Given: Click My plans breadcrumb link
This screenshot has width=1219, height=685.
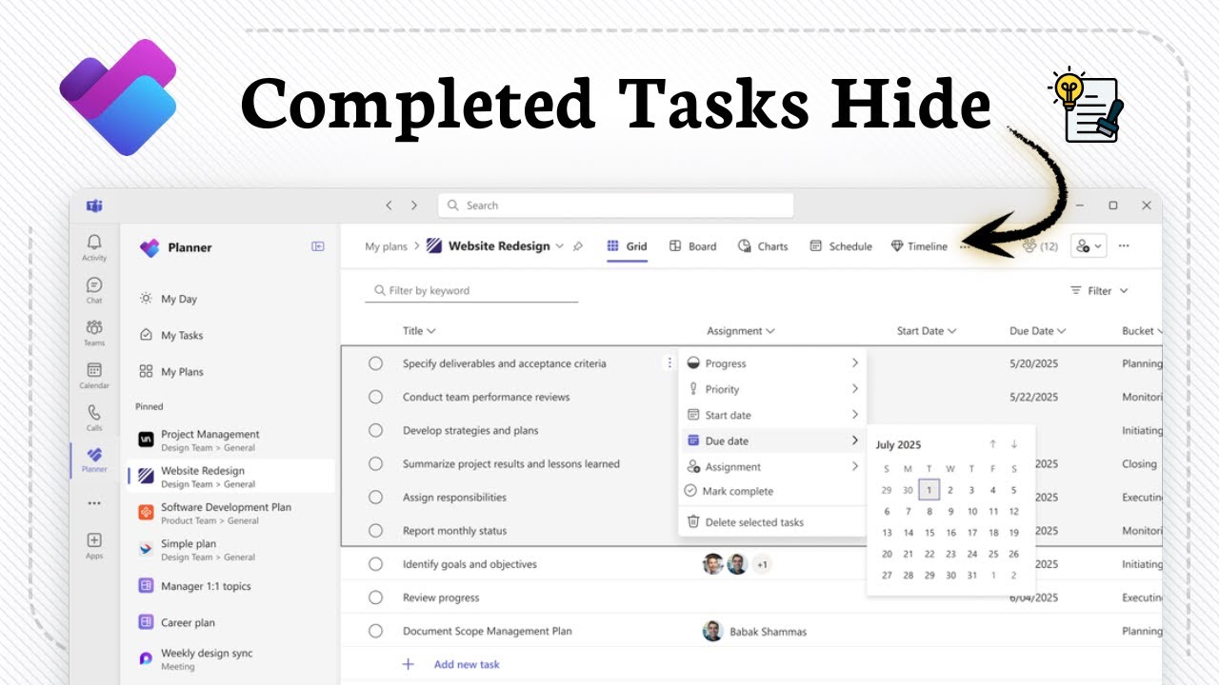Looking at the screenshot, I should (386, 246).
